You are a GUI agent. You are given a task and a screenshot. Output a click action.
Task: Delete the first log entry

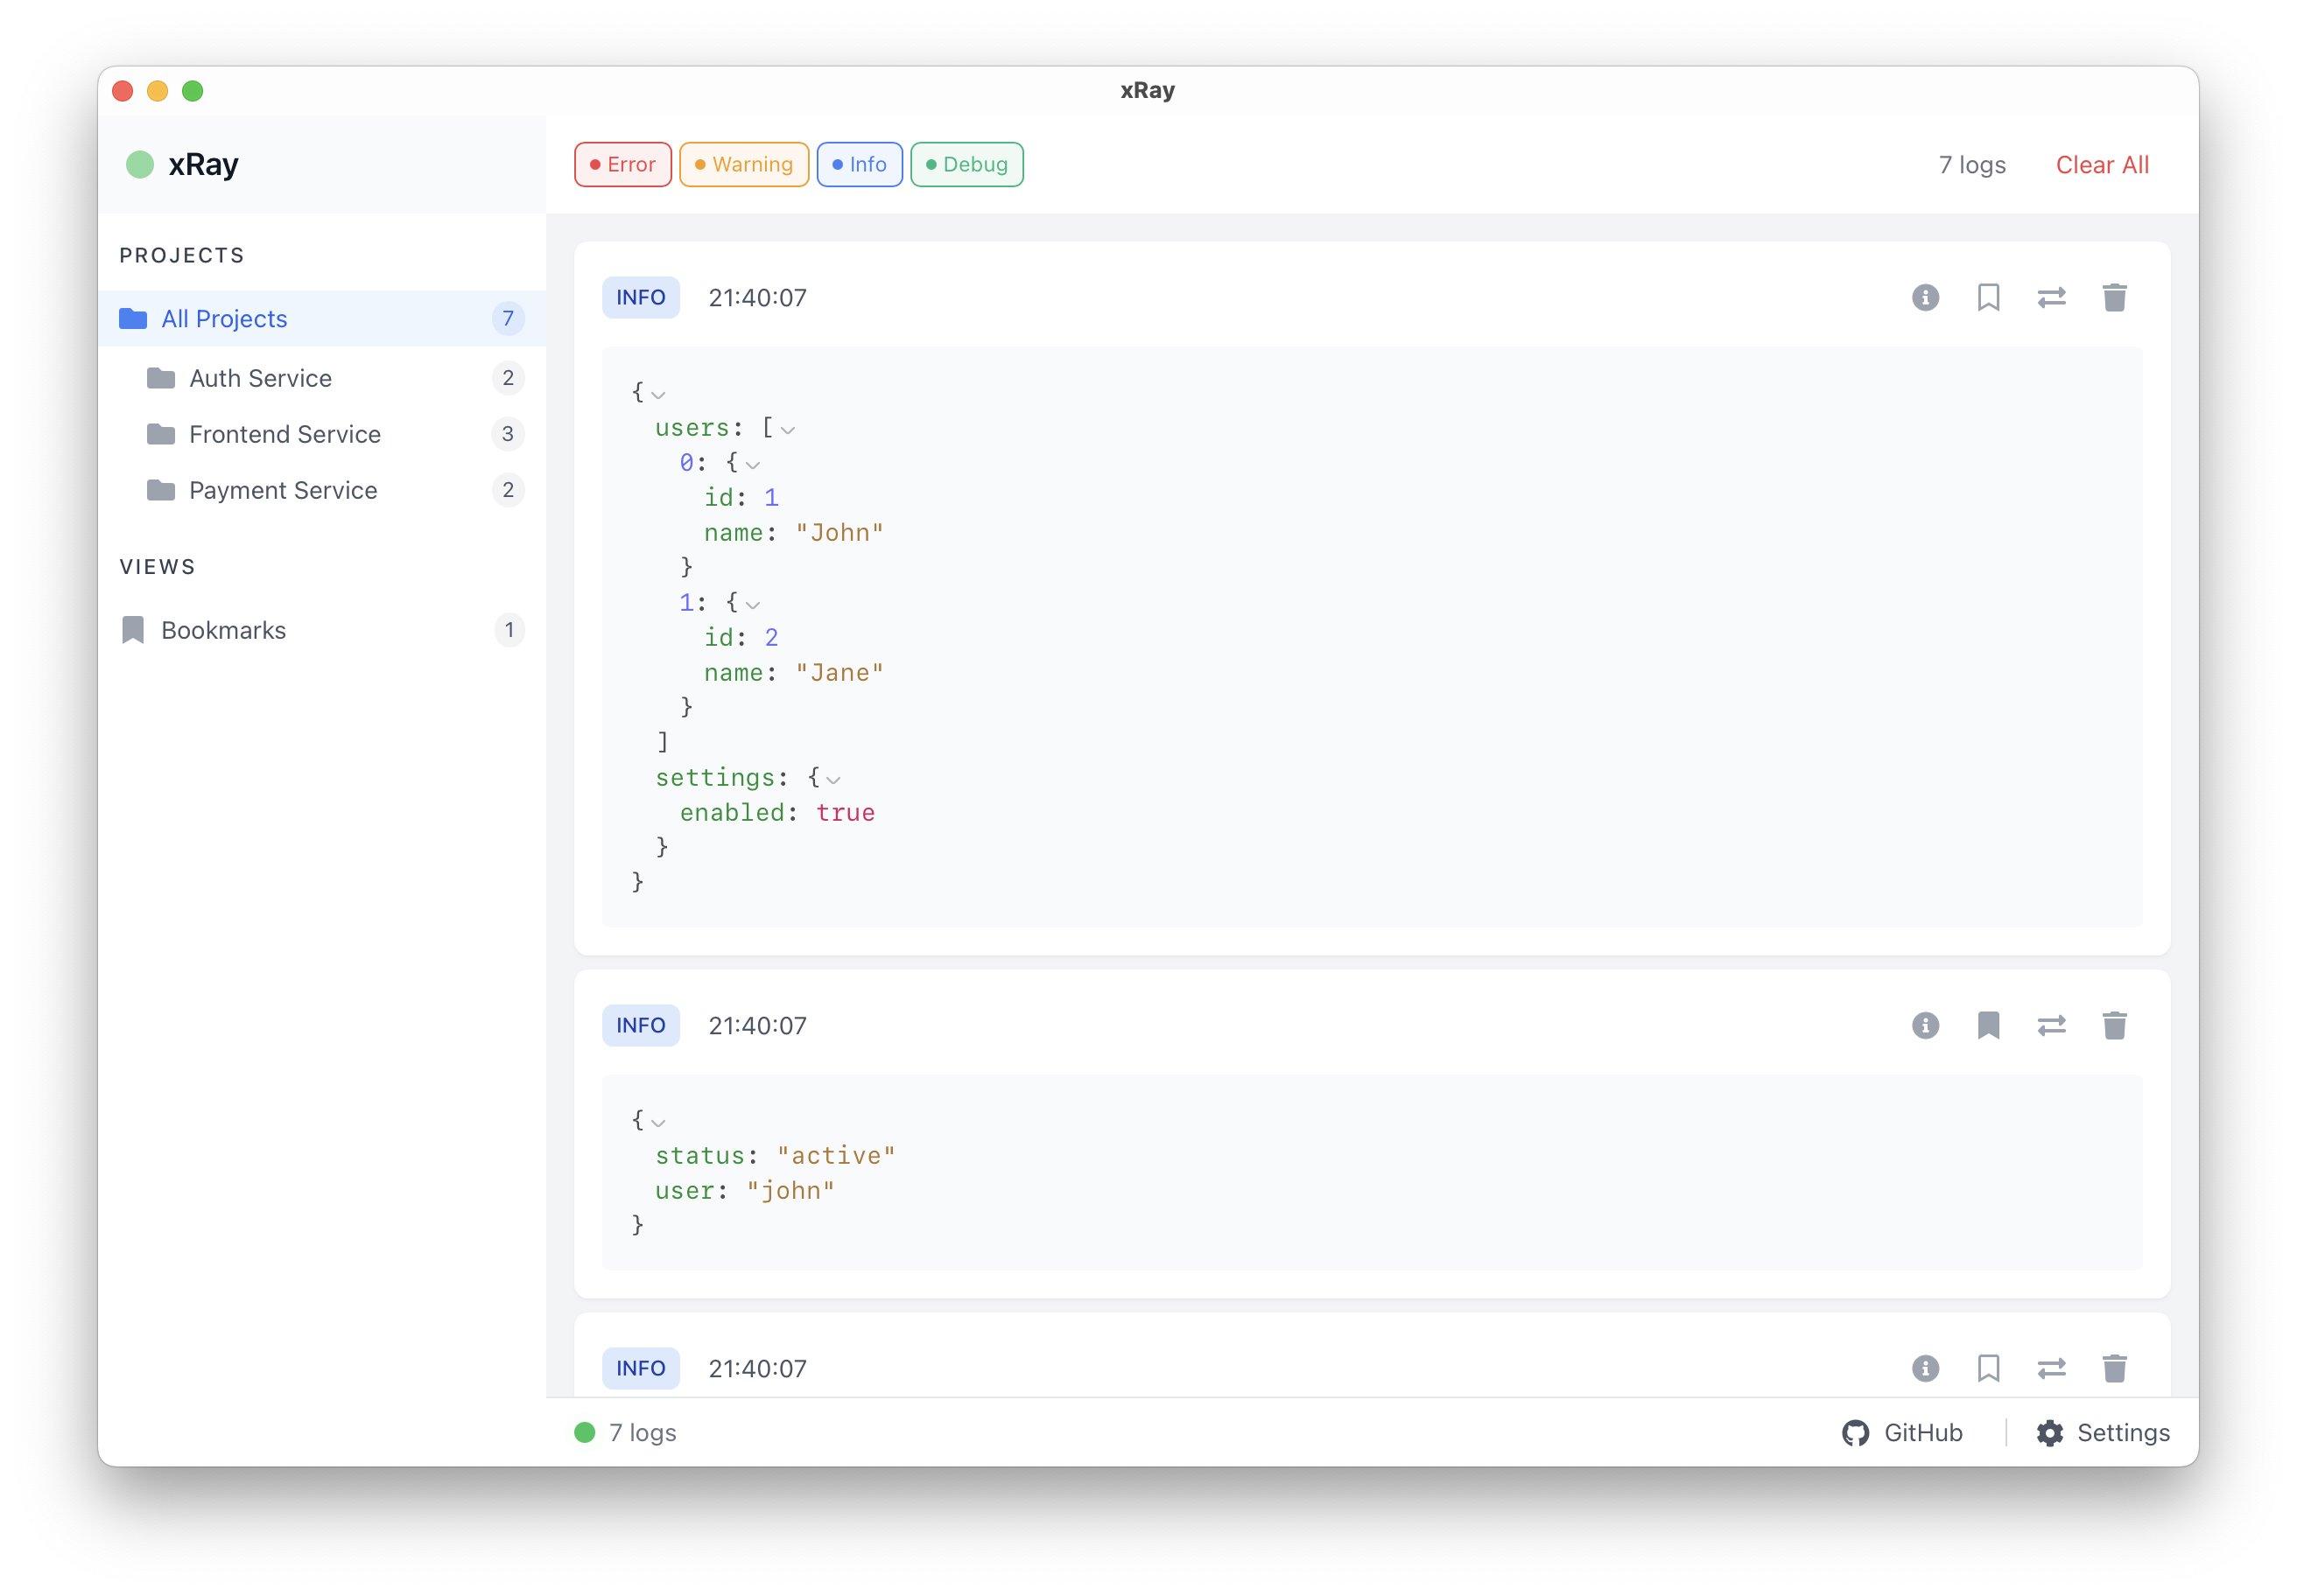click(x=2114, y=298)
